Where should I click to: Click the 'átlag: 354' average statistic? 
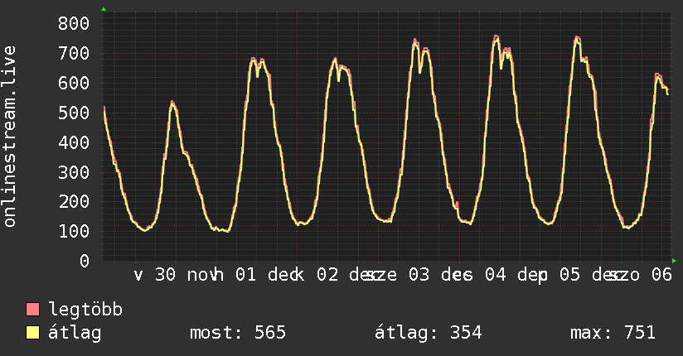tap(429, 334)
